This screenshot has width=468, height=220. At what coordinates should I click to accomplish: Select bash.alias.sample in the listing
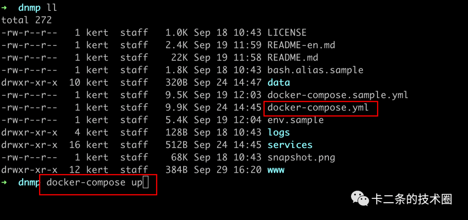[x=315, y=70]
